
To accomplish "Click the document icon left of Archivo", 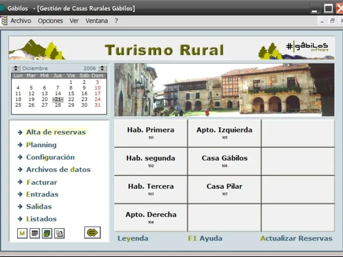I will pos(4,21).
